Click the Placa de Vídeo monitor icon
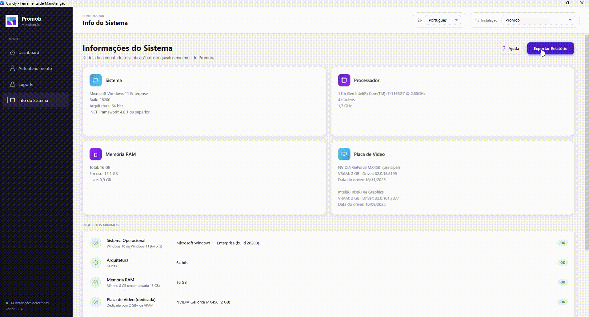This screenshot has width=589, height=317. click(x=344, y=154)
